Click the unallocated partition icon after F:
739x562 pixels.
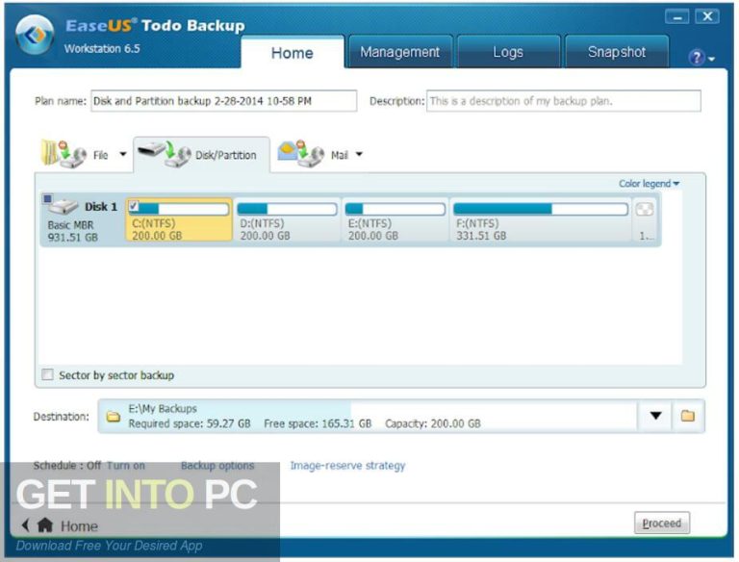(x=645, y=209)
